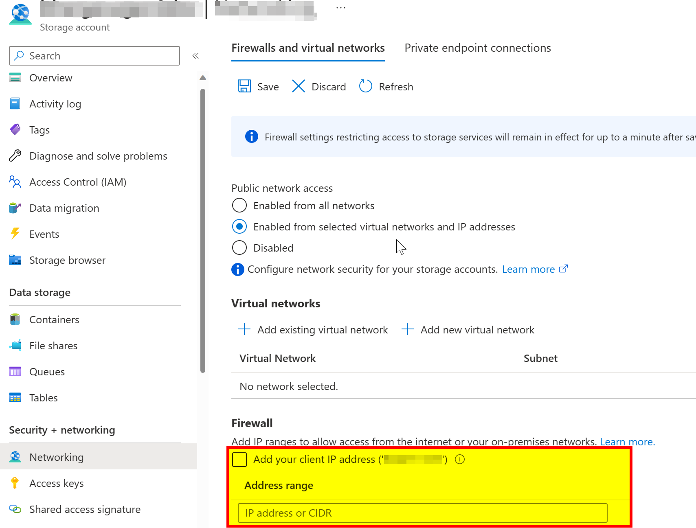Image resolution: width=696 pixels, height=528 pixels.
Task: Open the Queues section
Action: point(47,371)
